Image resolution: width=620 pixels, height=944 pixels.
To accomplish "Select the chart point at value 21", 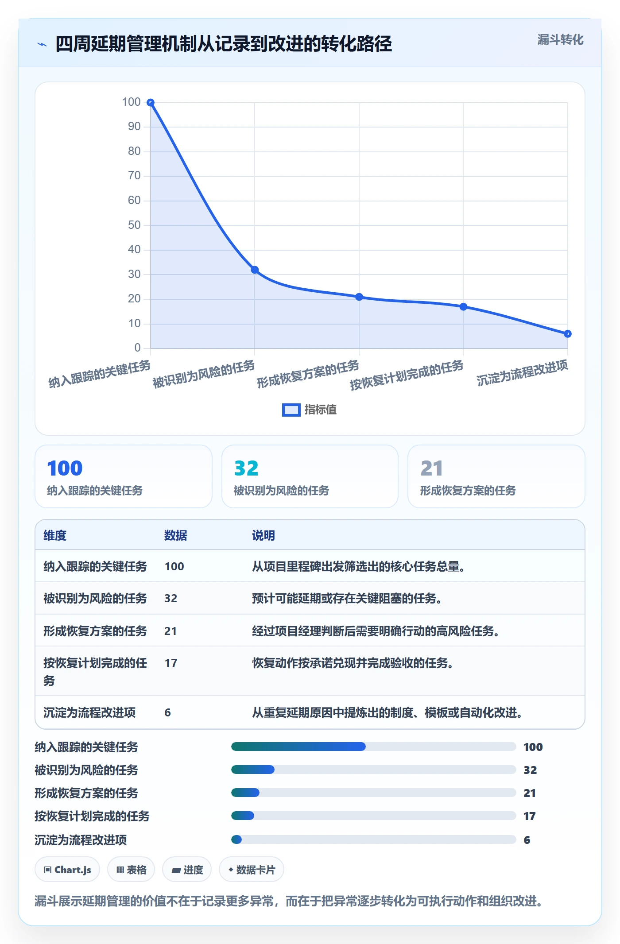I will [x=359, y=297].
